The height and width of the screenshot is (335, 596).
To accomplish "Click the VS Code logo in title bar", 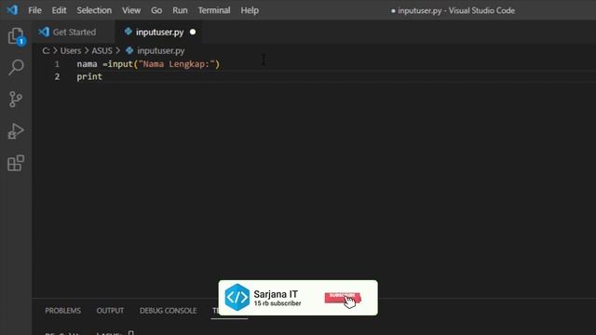I will pos(12,10).
